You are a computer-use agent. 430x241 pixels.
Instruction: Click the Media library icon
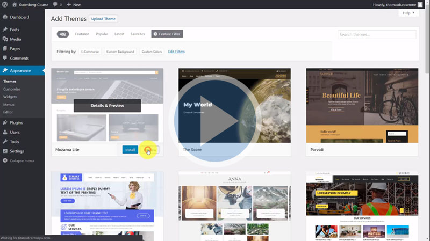coord(5,39)
